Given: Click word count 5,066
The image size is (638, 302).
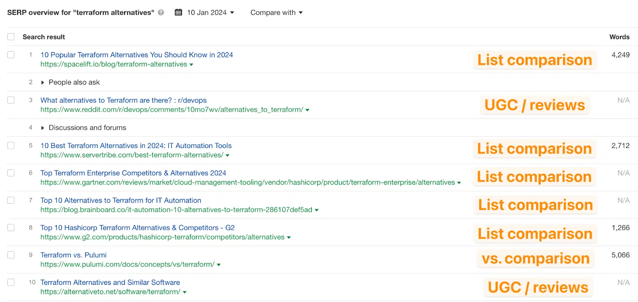Looking at the screenshot, I should click(x=620, y=255).
